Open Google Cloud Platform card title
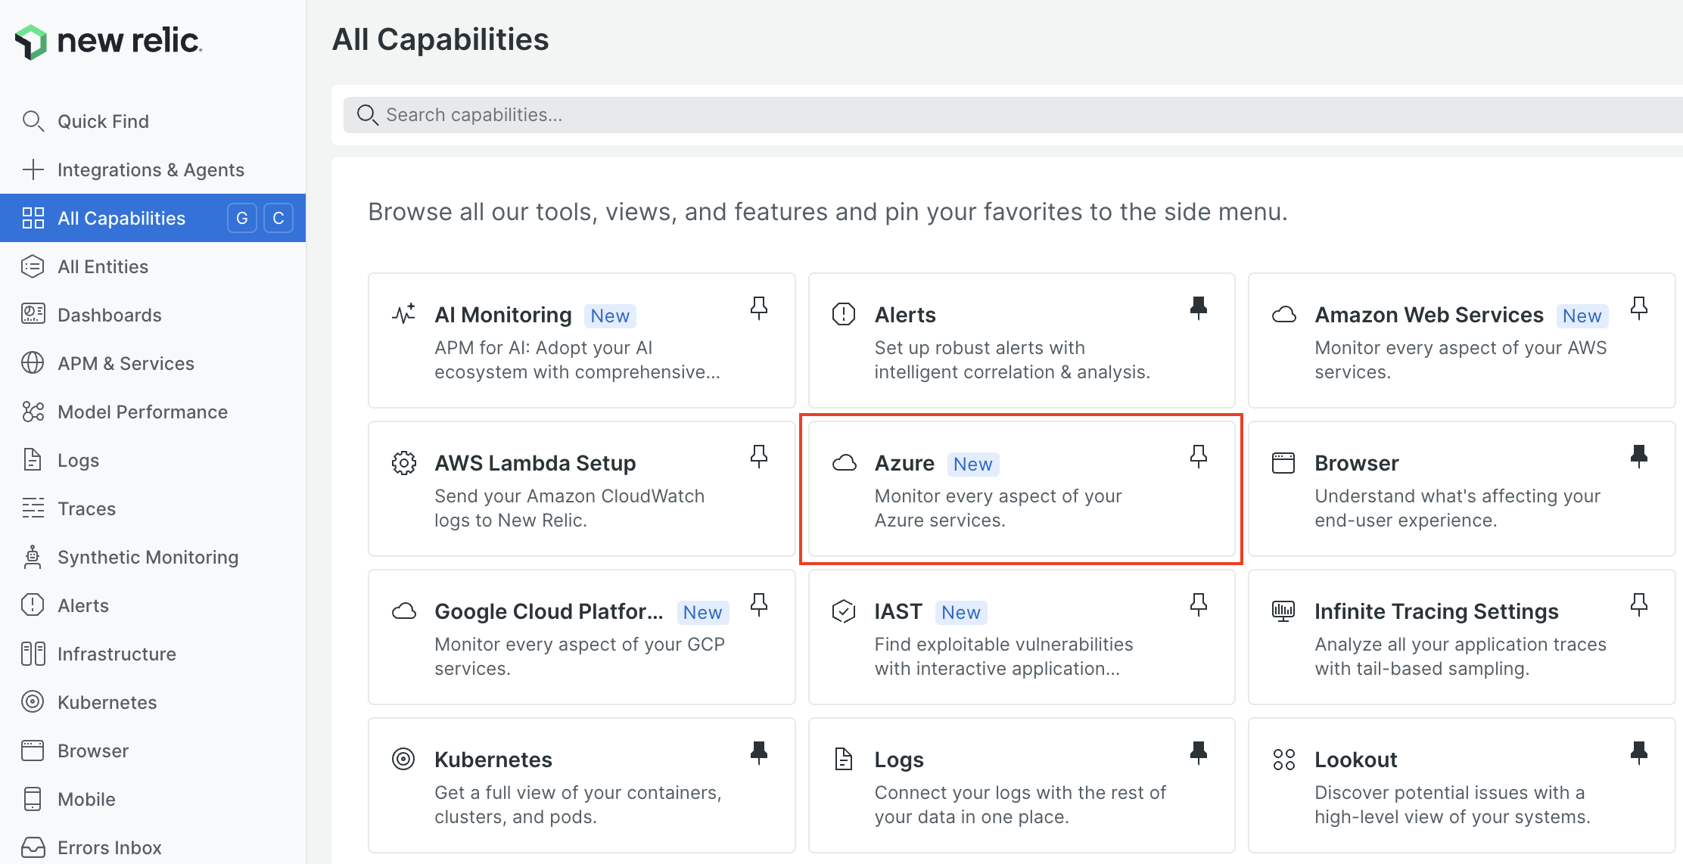The height and width of the screenshot is (864, 1683). click(549, 611)
